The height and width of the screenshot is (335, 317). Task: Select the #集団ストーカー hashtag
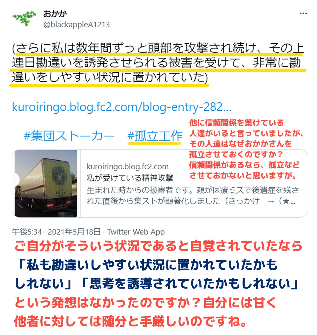click(69, 136)
